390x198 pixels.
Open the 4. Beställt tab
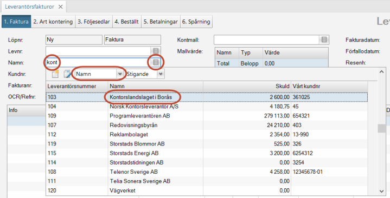[x=127, y=22]
